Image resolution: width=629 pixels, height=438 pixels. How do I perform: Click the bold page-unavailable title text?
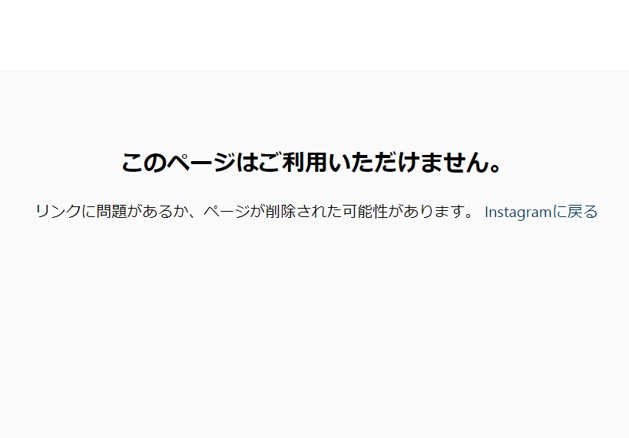point(312,163)
